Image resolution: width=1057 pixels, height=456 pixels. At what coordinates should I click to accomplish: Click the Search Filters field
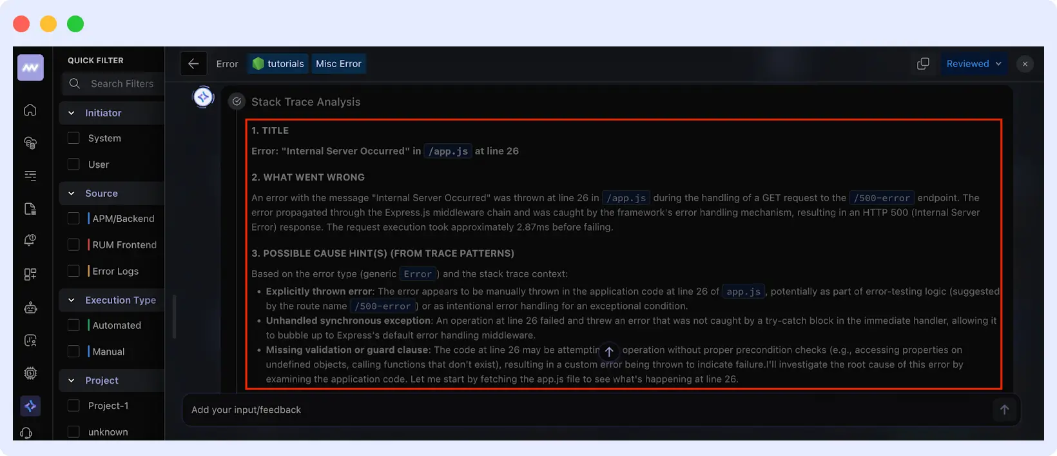click(x=122, y=84)
